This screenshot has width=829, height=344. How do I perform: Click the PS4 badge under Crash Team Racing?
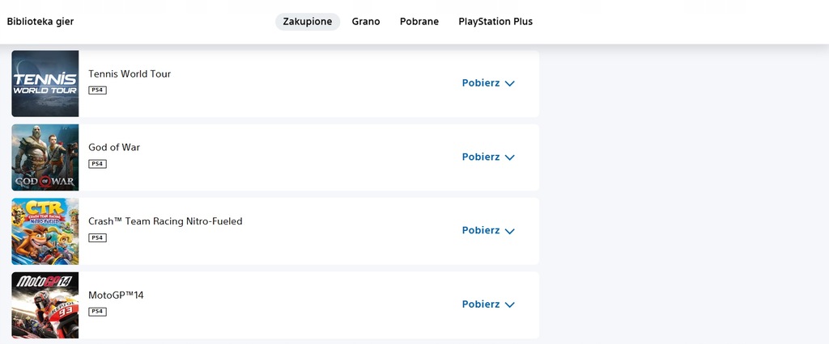click(x=97, y=238)
